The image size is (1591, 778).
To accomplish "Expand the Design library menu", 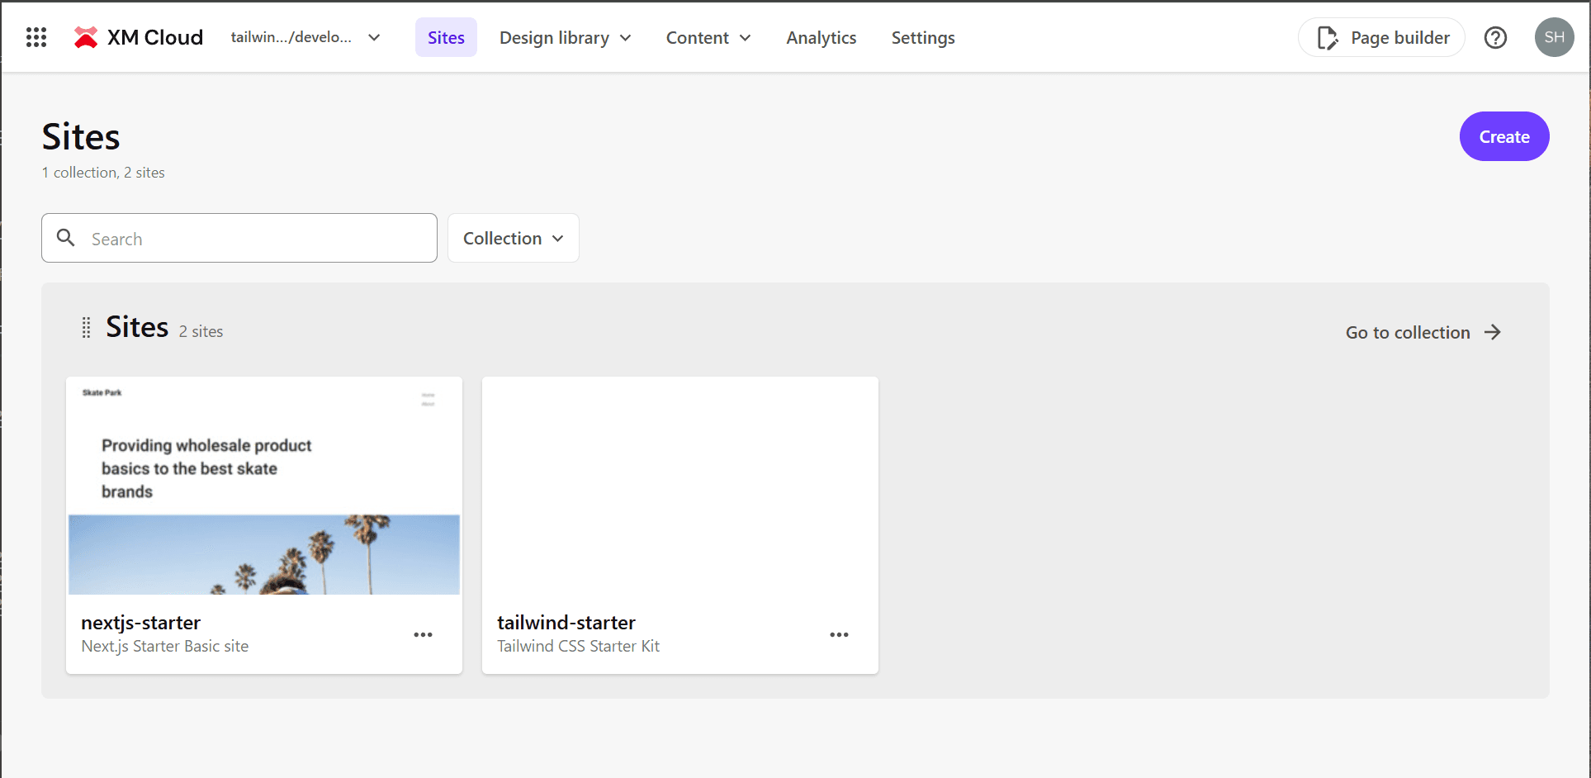I will click(565, 37).
